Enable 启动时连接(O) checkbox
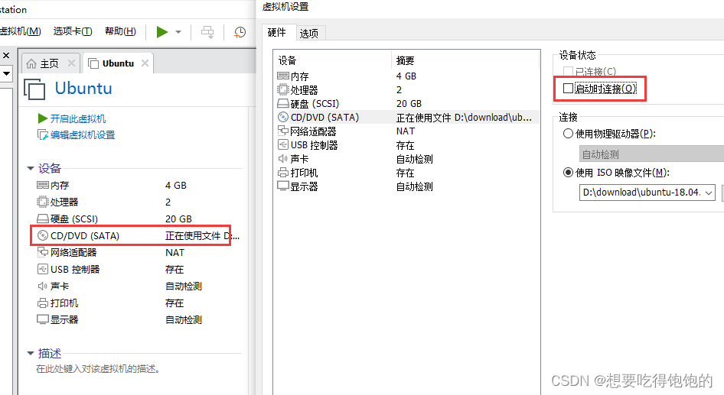This screenshot has width=724, height=395. click(x=569, y=89)
